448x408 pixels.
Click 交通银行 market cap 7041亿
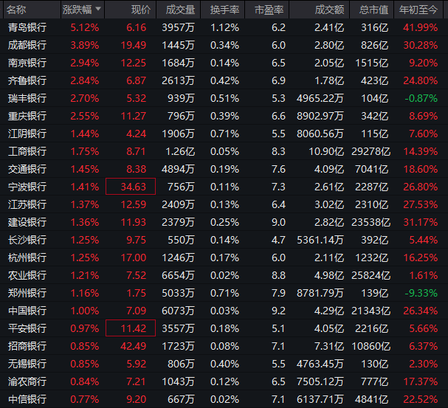point(372,169)
